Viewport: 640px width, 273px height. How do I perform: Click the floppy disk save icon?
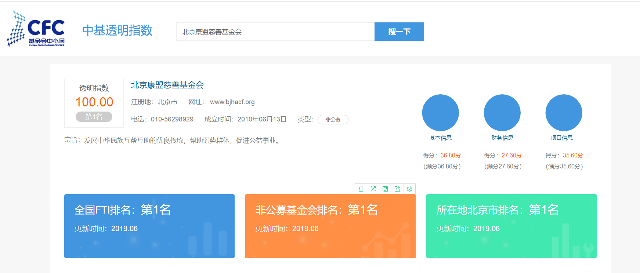click(x=385, y=189)
